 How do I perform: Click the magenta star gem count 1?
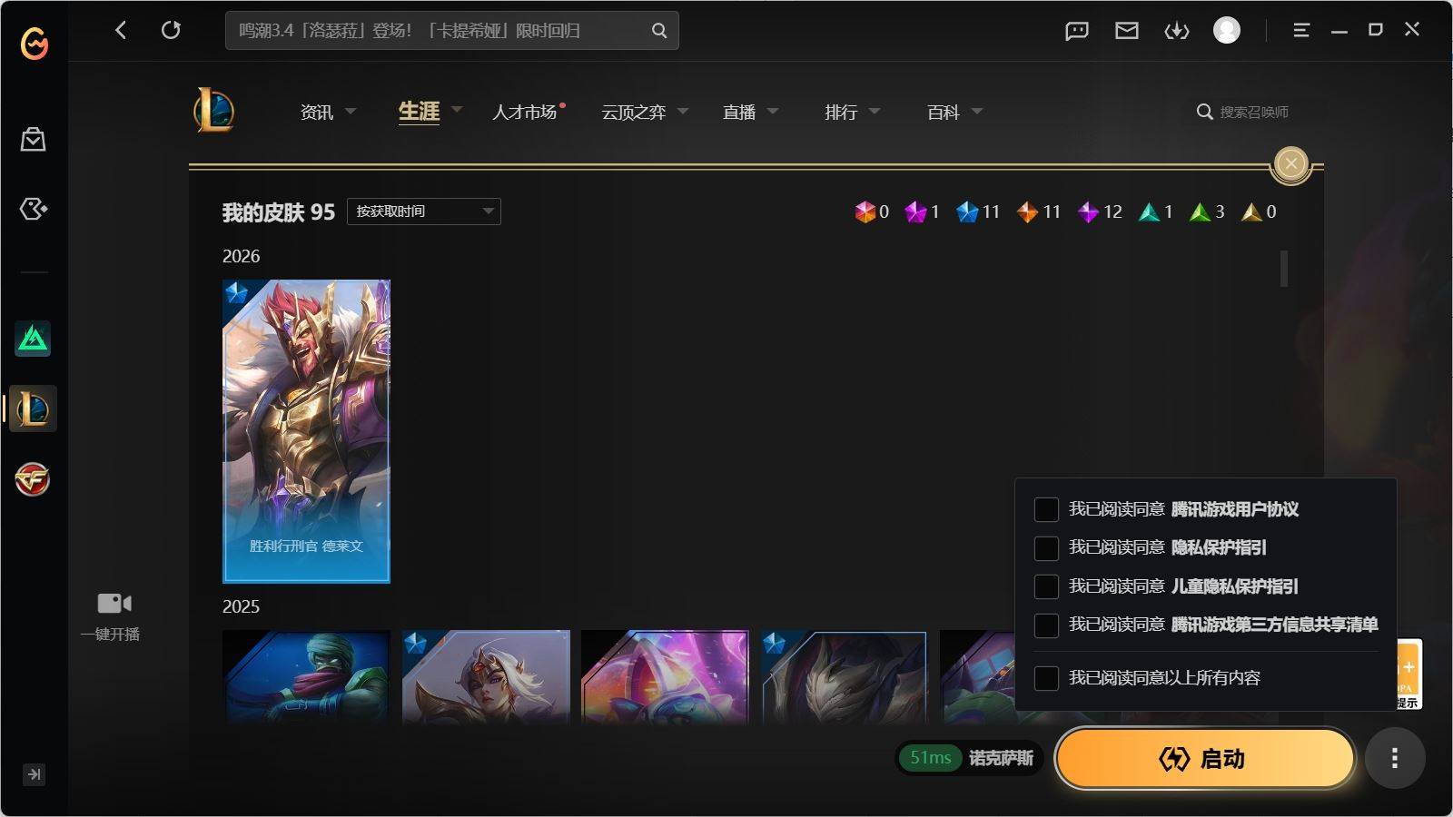click(922, 212)
